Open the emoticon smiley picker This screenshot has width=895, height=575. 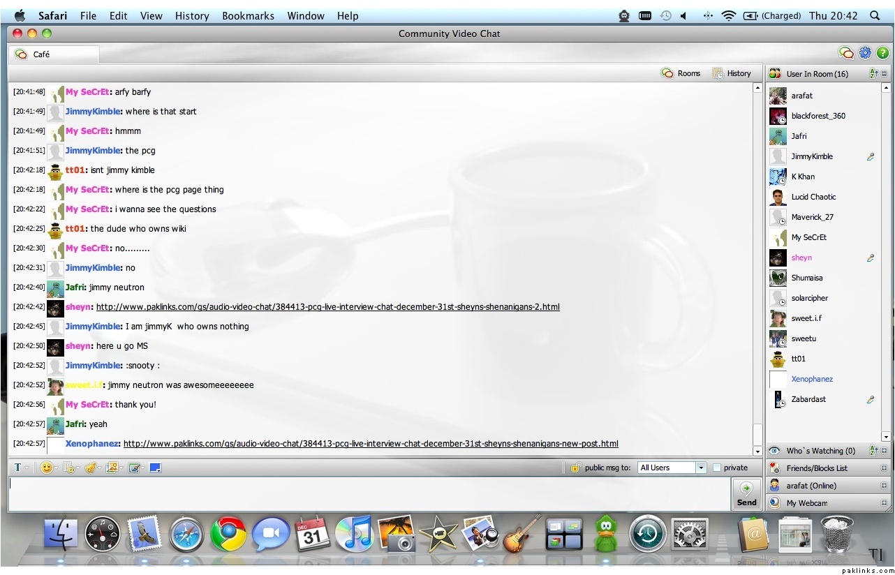pos(47,468)
